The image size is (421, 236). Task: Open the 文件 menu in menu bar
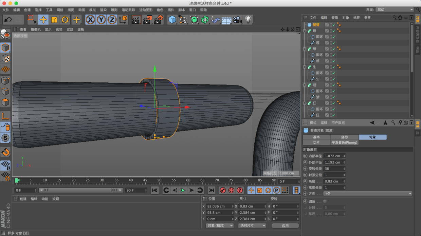(6, 10)
